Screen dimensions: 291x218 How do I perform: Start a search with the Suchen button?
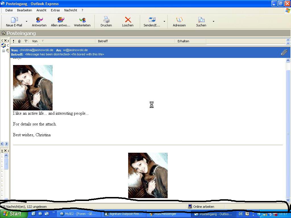point(201,22)
